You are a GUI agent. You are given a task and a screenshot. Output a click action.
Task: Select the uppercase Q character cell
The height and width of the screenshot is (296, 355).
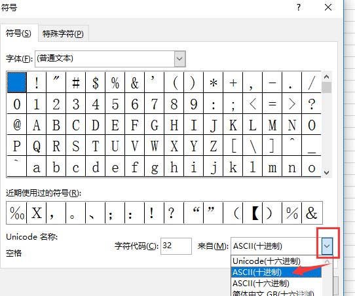(x=37, y=145)
